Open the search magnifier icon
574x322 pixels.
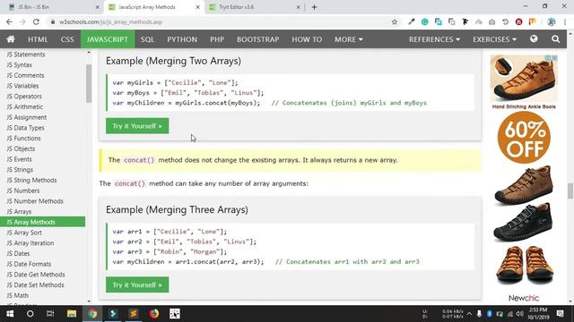tap(555, 39)
